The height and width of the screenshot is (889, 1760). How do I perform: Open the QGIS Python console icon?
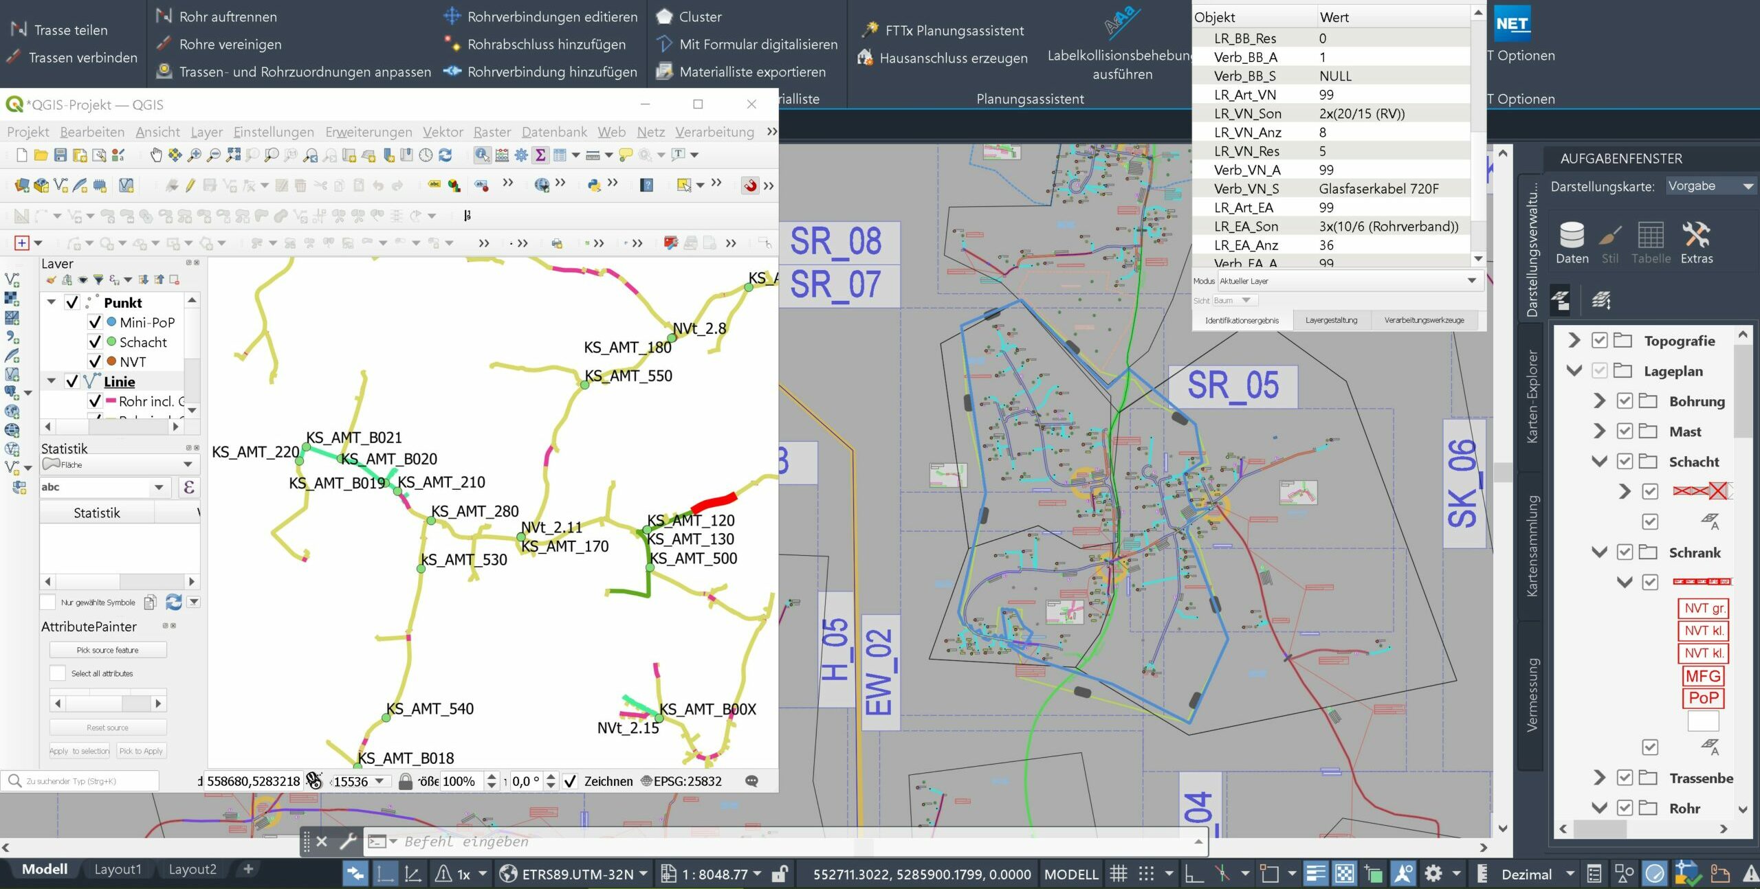pos(594,185)
